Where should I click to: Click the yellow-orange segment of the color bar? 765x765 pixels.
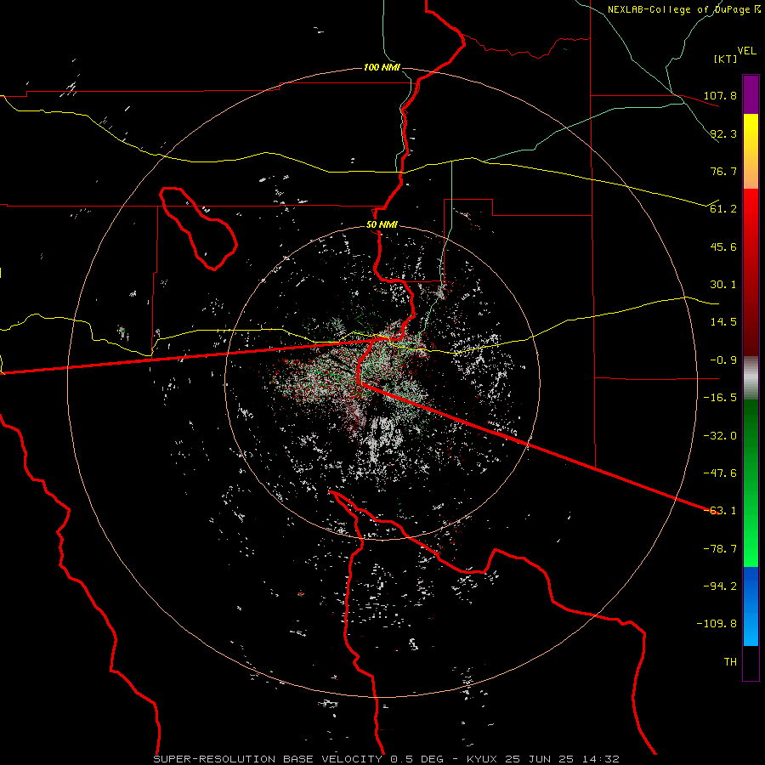(751, 151)
